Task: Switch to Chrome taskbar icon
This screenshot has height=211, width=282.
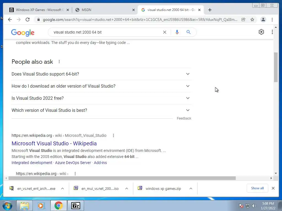Action: [58, 206]
